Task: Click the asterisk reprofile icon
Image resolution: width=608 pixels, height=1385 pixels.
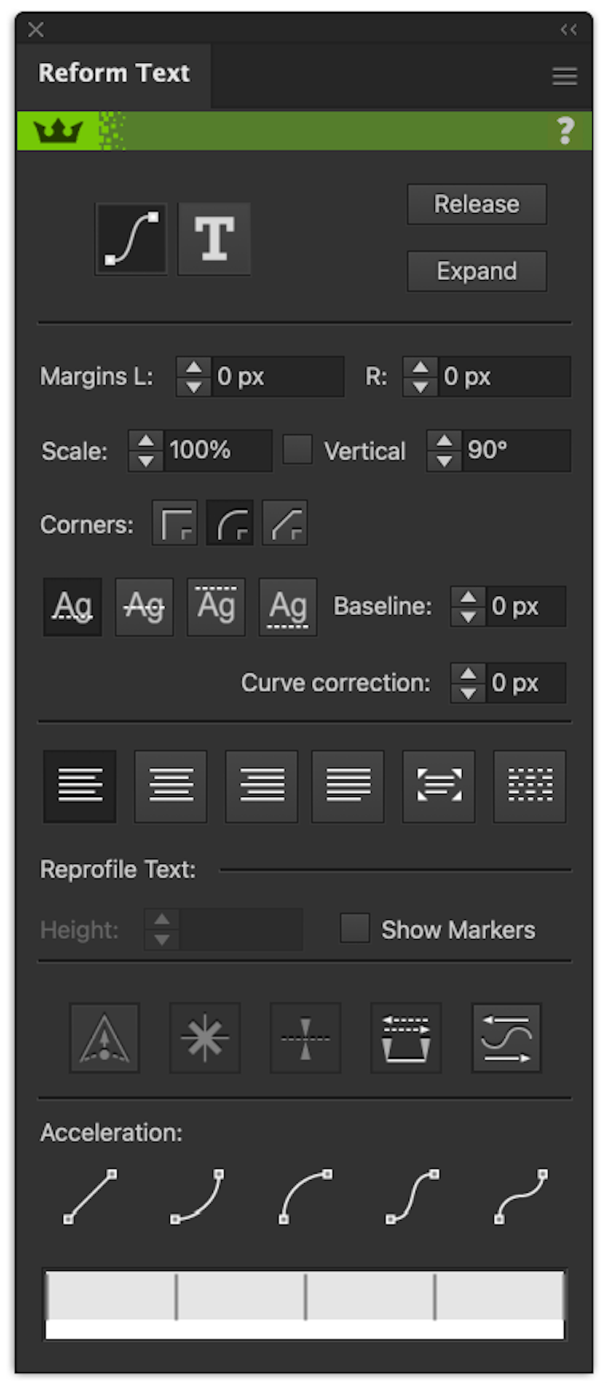Action: click(205, 1038)
